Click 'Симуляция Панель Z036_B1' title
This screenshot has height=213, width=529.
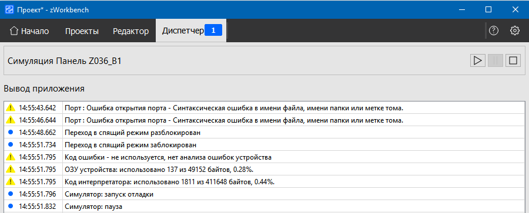(65, 62)
